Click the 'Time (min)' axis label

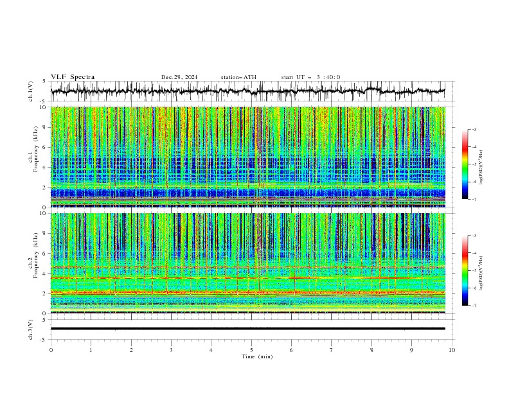pos(257,356)
